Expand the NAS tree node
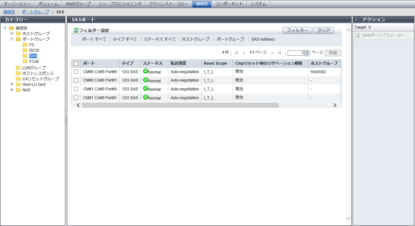 [12, 90]
